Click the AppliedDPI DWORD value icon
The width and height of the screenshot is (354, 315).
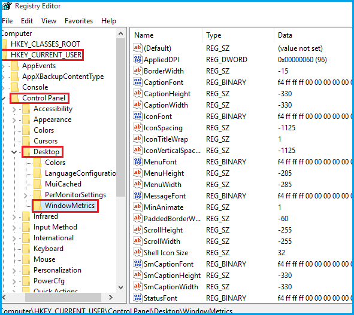(x=138, y=59)
